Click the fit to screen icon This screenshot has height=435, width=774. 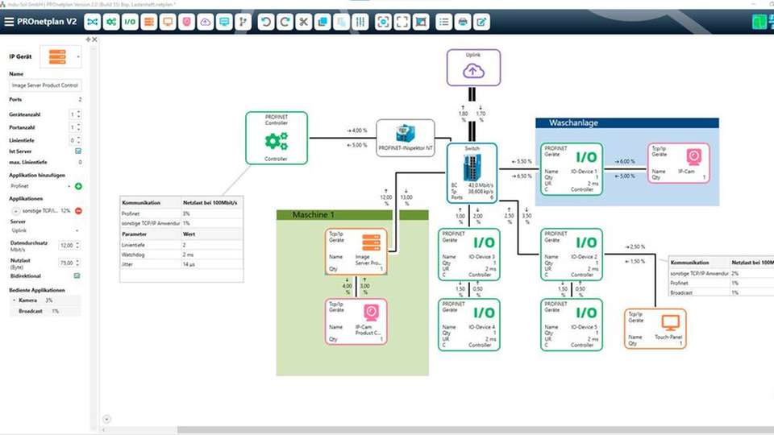(402, 22)
